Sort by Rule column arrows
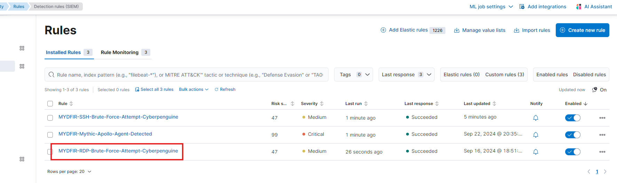The width and height of the screenshot is (617, 183). pos(71,104)
